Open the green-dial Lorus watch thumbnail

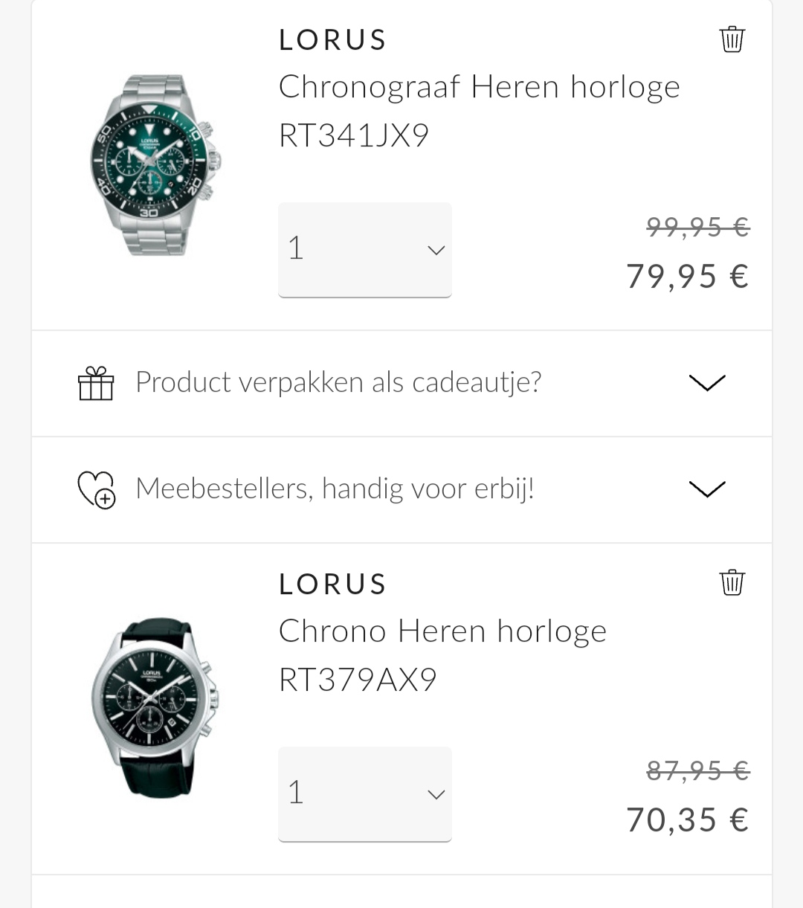point(155,165)
